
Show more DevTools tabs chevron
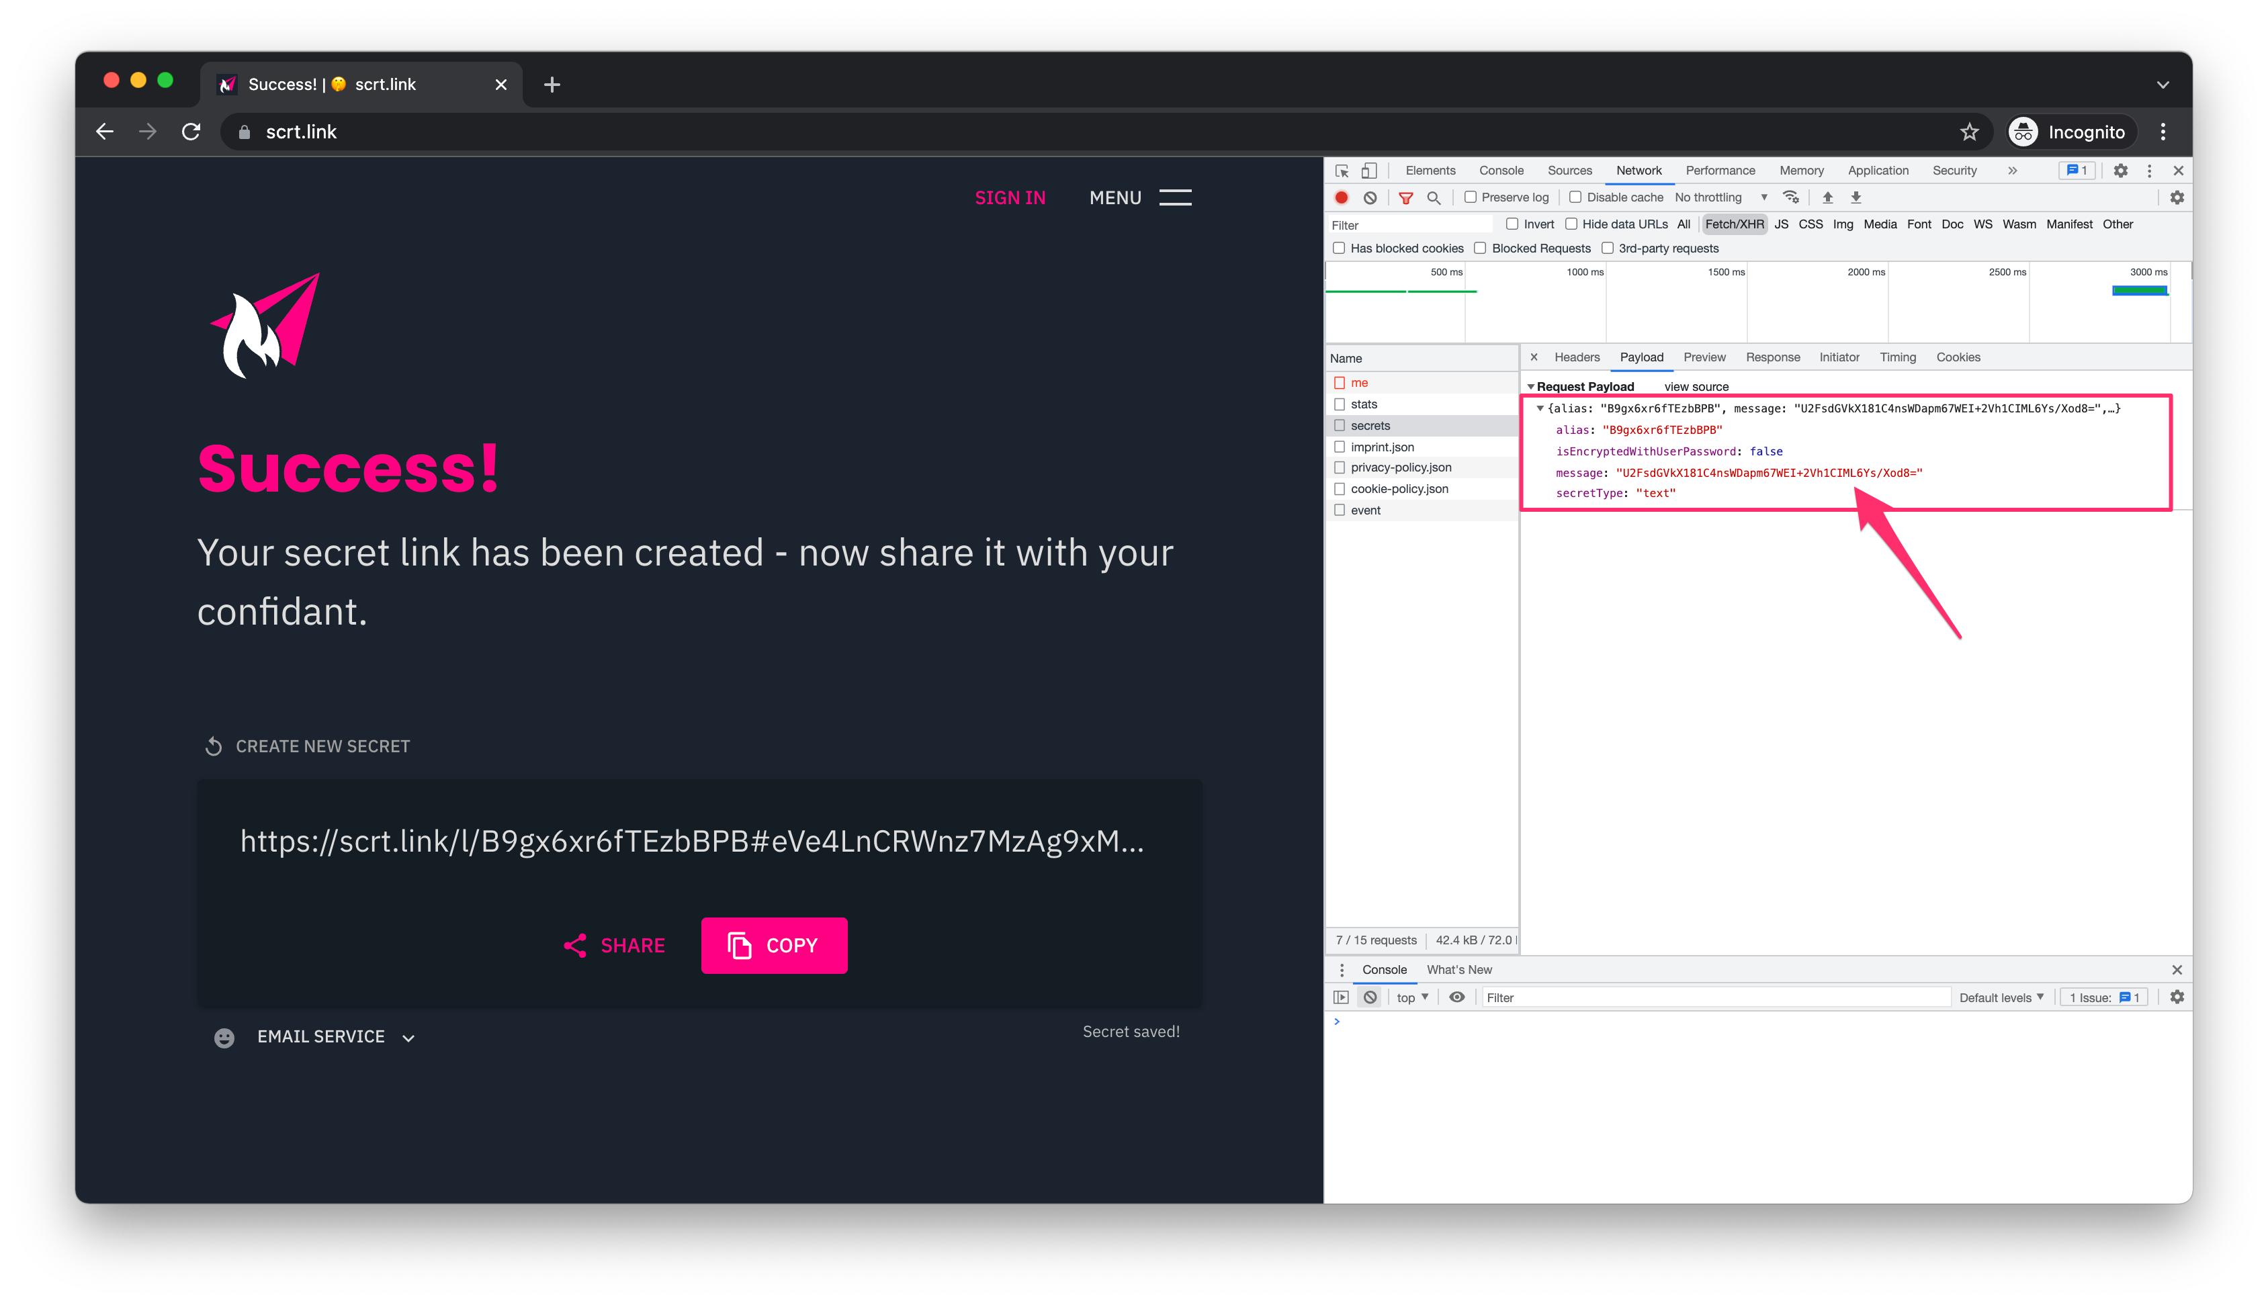(2012, 170)
